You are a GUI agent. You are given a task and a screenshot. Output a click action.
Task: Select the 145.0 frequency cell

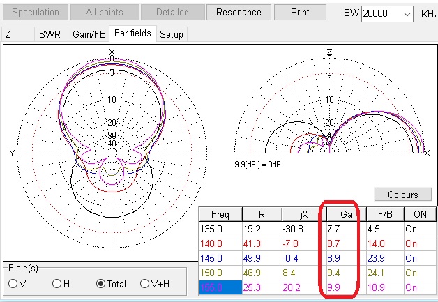pyautogui.click(x=220, y=258)
